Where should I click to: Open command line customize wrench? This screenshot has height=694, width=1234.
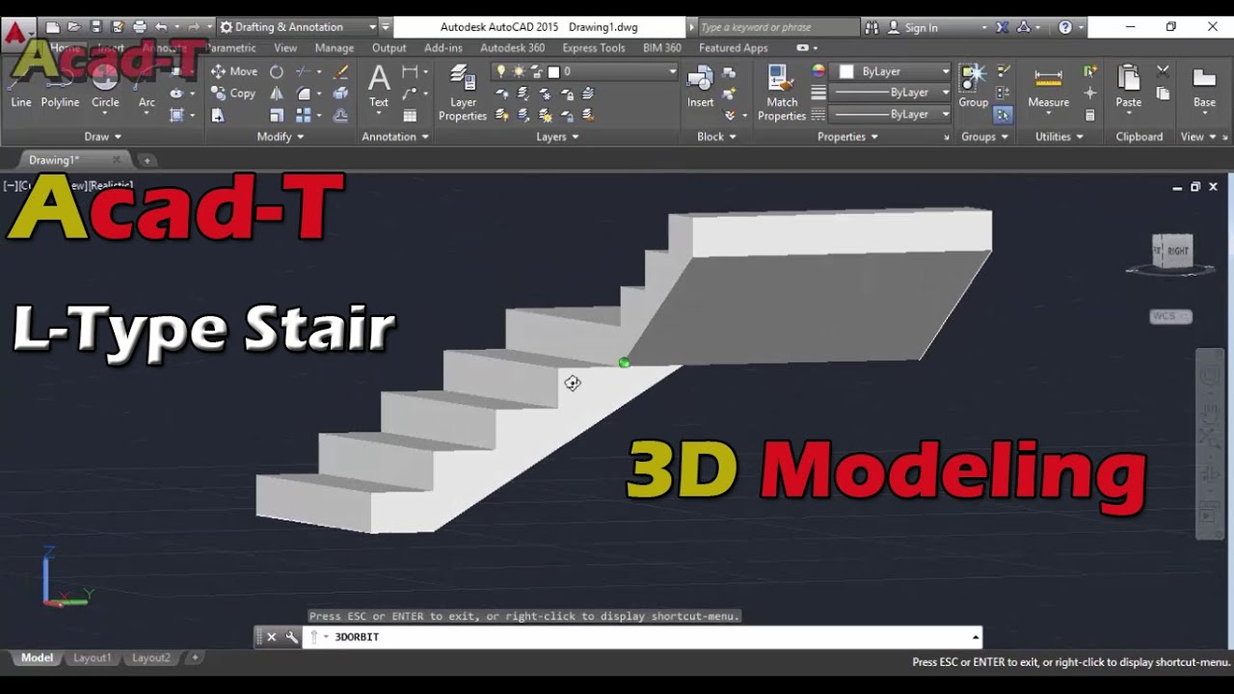[292, 637]
